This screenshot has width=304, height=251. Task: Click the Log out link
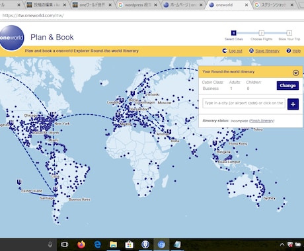(x=235, y=51)
